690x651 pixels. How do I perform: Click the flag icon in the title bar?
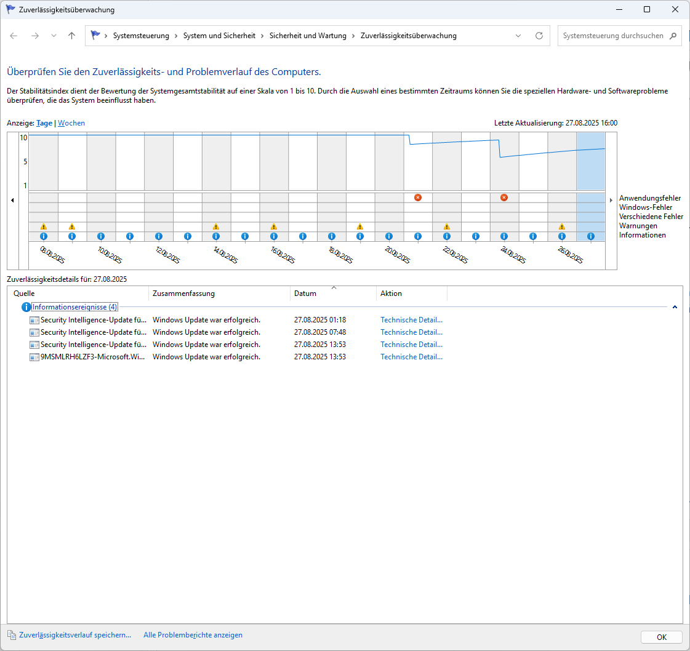(10, 9)
